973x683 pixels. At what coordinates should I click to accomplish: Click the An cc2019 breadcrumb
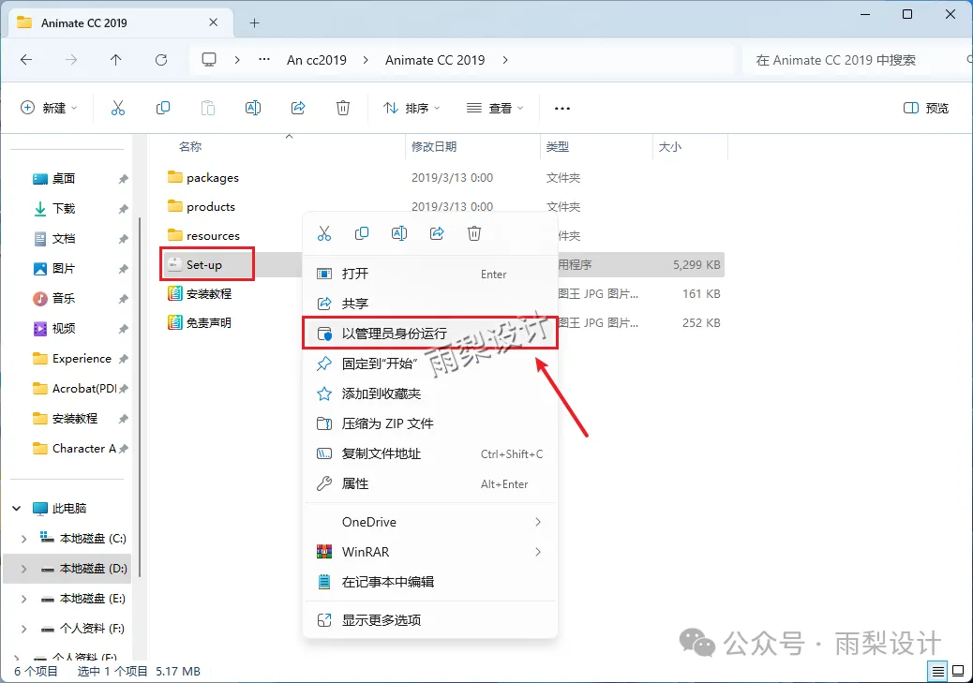point(317,60)
